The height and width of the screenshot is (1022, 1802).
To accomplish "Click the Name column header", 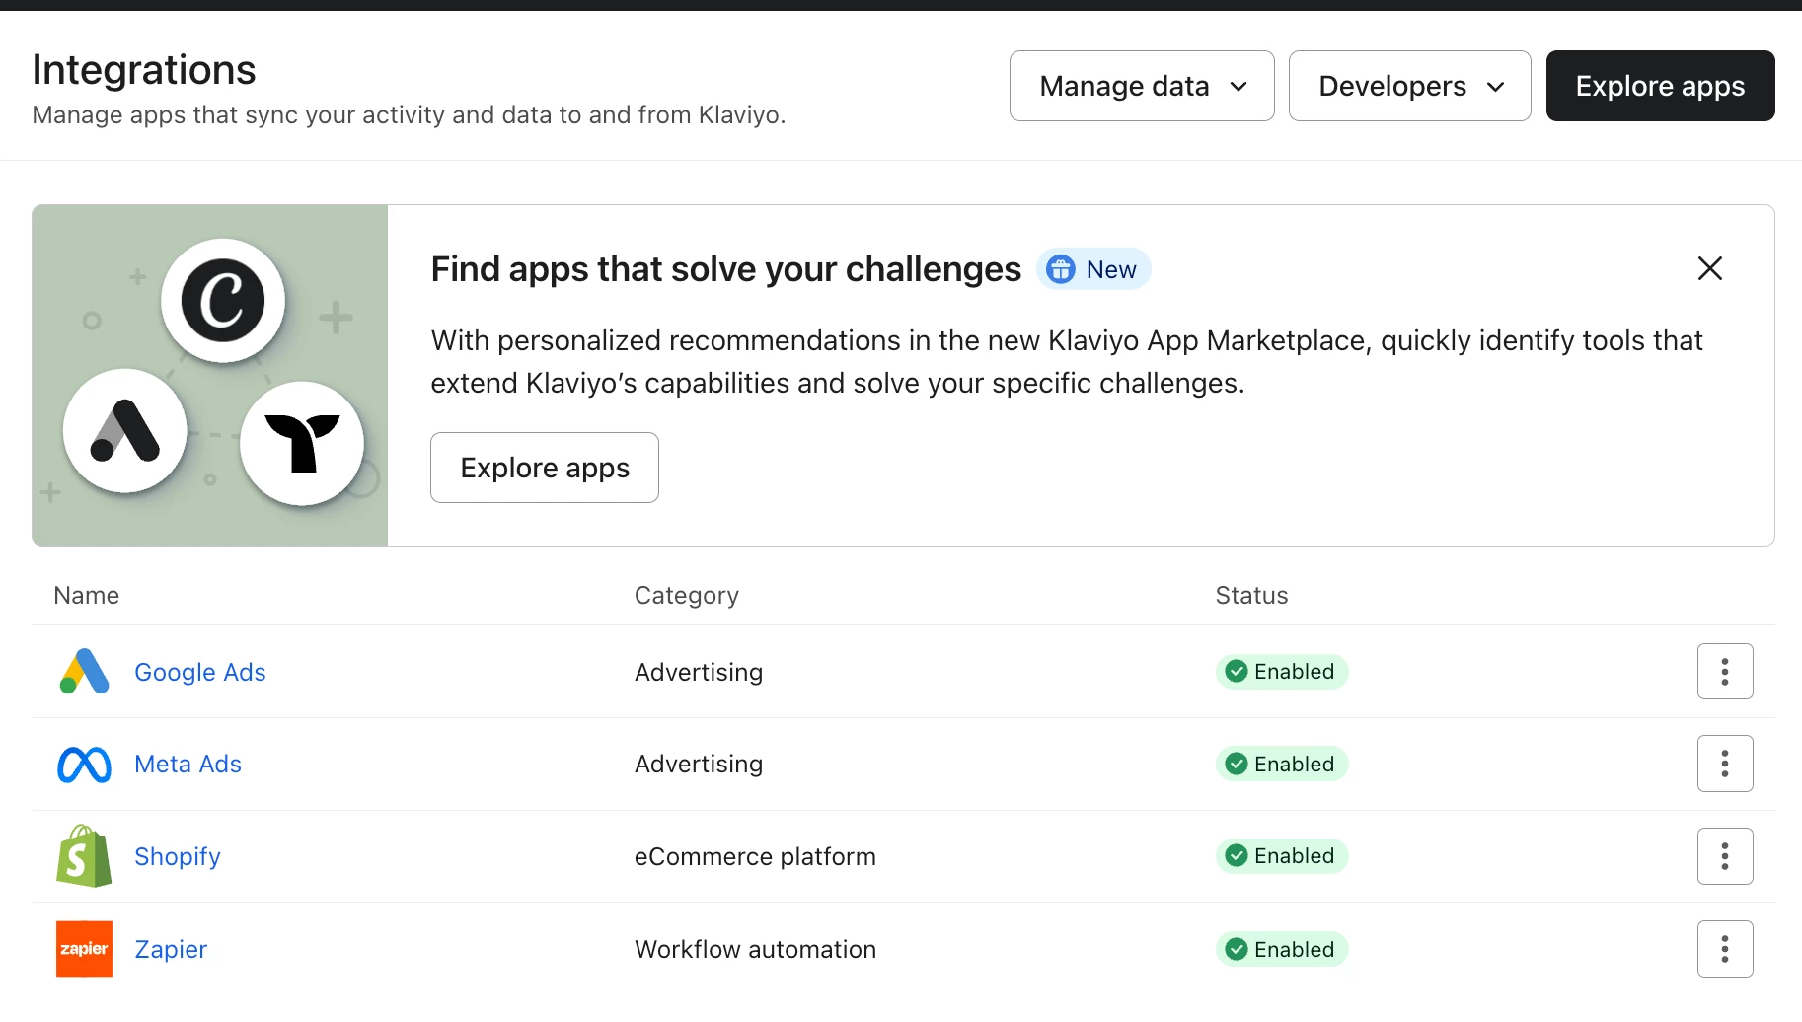I will (x=87, y=595).
